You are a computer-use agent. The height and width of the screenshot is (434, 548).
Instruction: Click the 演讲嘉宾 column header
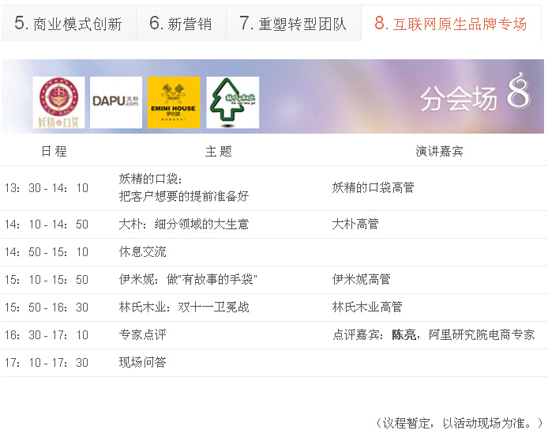tap(439, 151)
